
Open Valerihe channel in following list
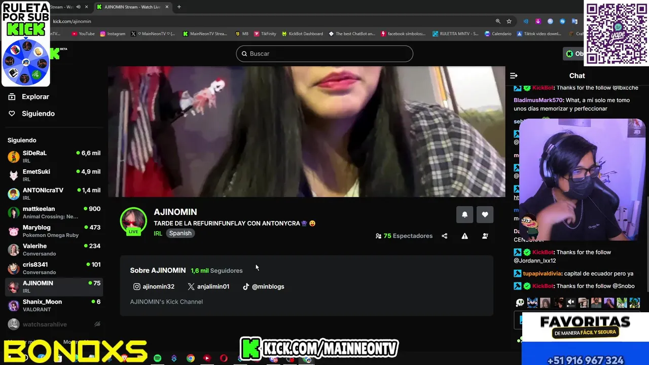pos(54,249)
